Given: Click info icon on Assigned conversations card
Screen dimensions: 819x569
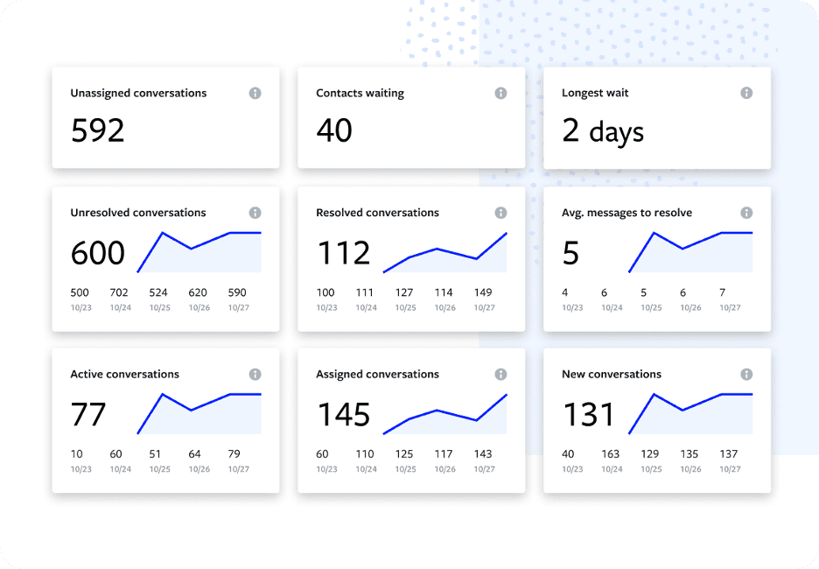Looking at the screenshot, I should click(500, 374).
